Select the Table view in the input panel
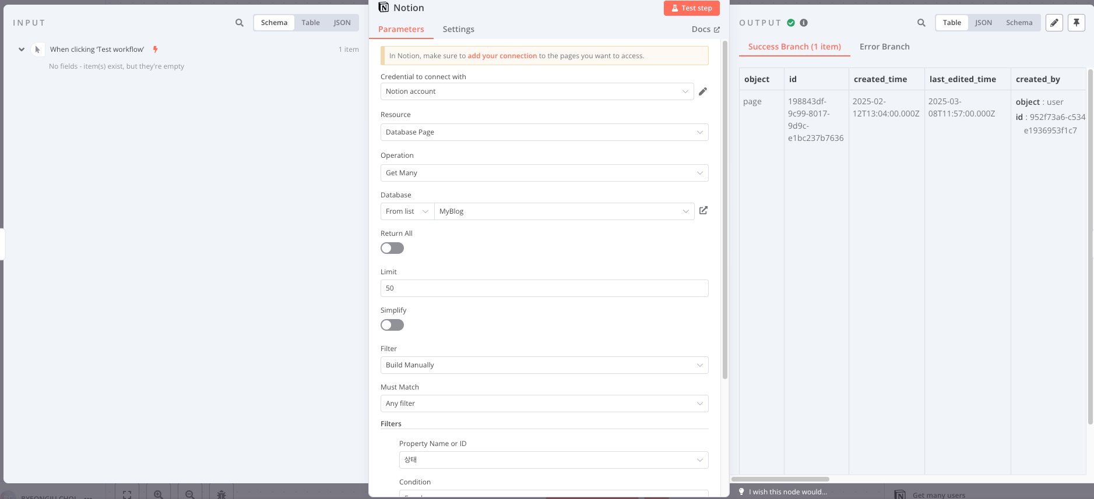This screenshot has height=499, width=1094. (x=311, y=23)
